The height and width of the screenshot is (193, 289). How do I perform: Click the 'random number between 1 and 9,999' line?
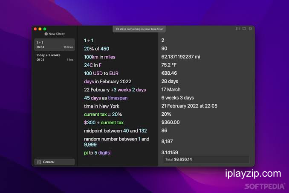click(117, 142)
